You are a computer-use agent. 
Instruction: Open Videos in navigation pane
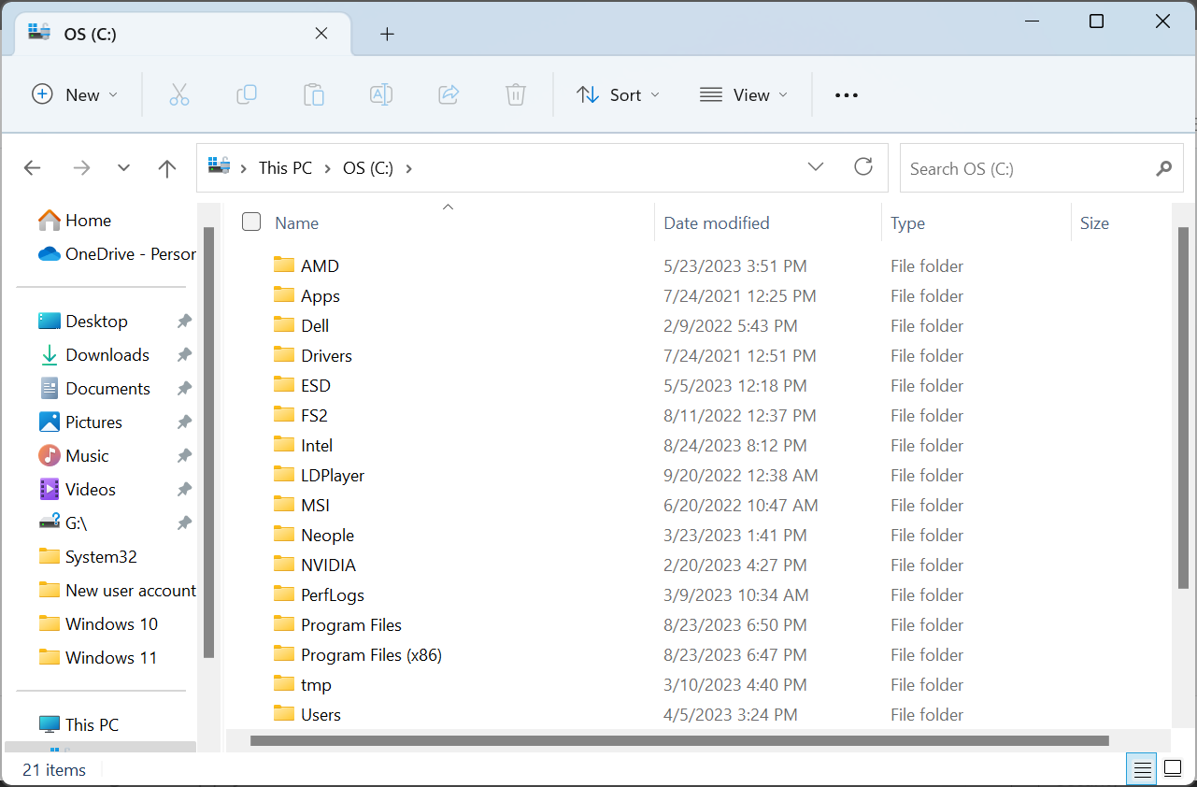coord(78,489)
